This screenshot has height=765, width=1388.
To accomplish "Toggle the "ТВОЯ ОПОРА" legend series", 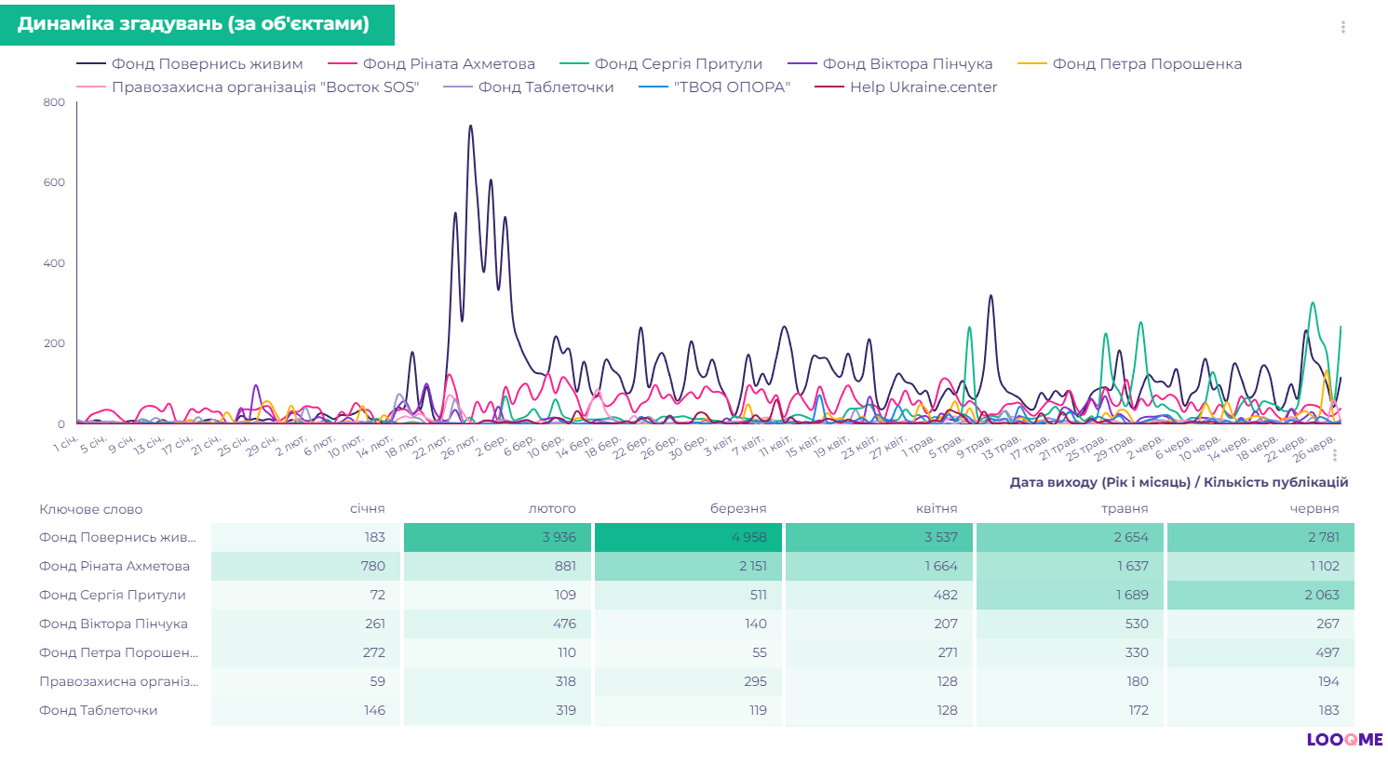I will pyautogui.click(x=715, y=87).
